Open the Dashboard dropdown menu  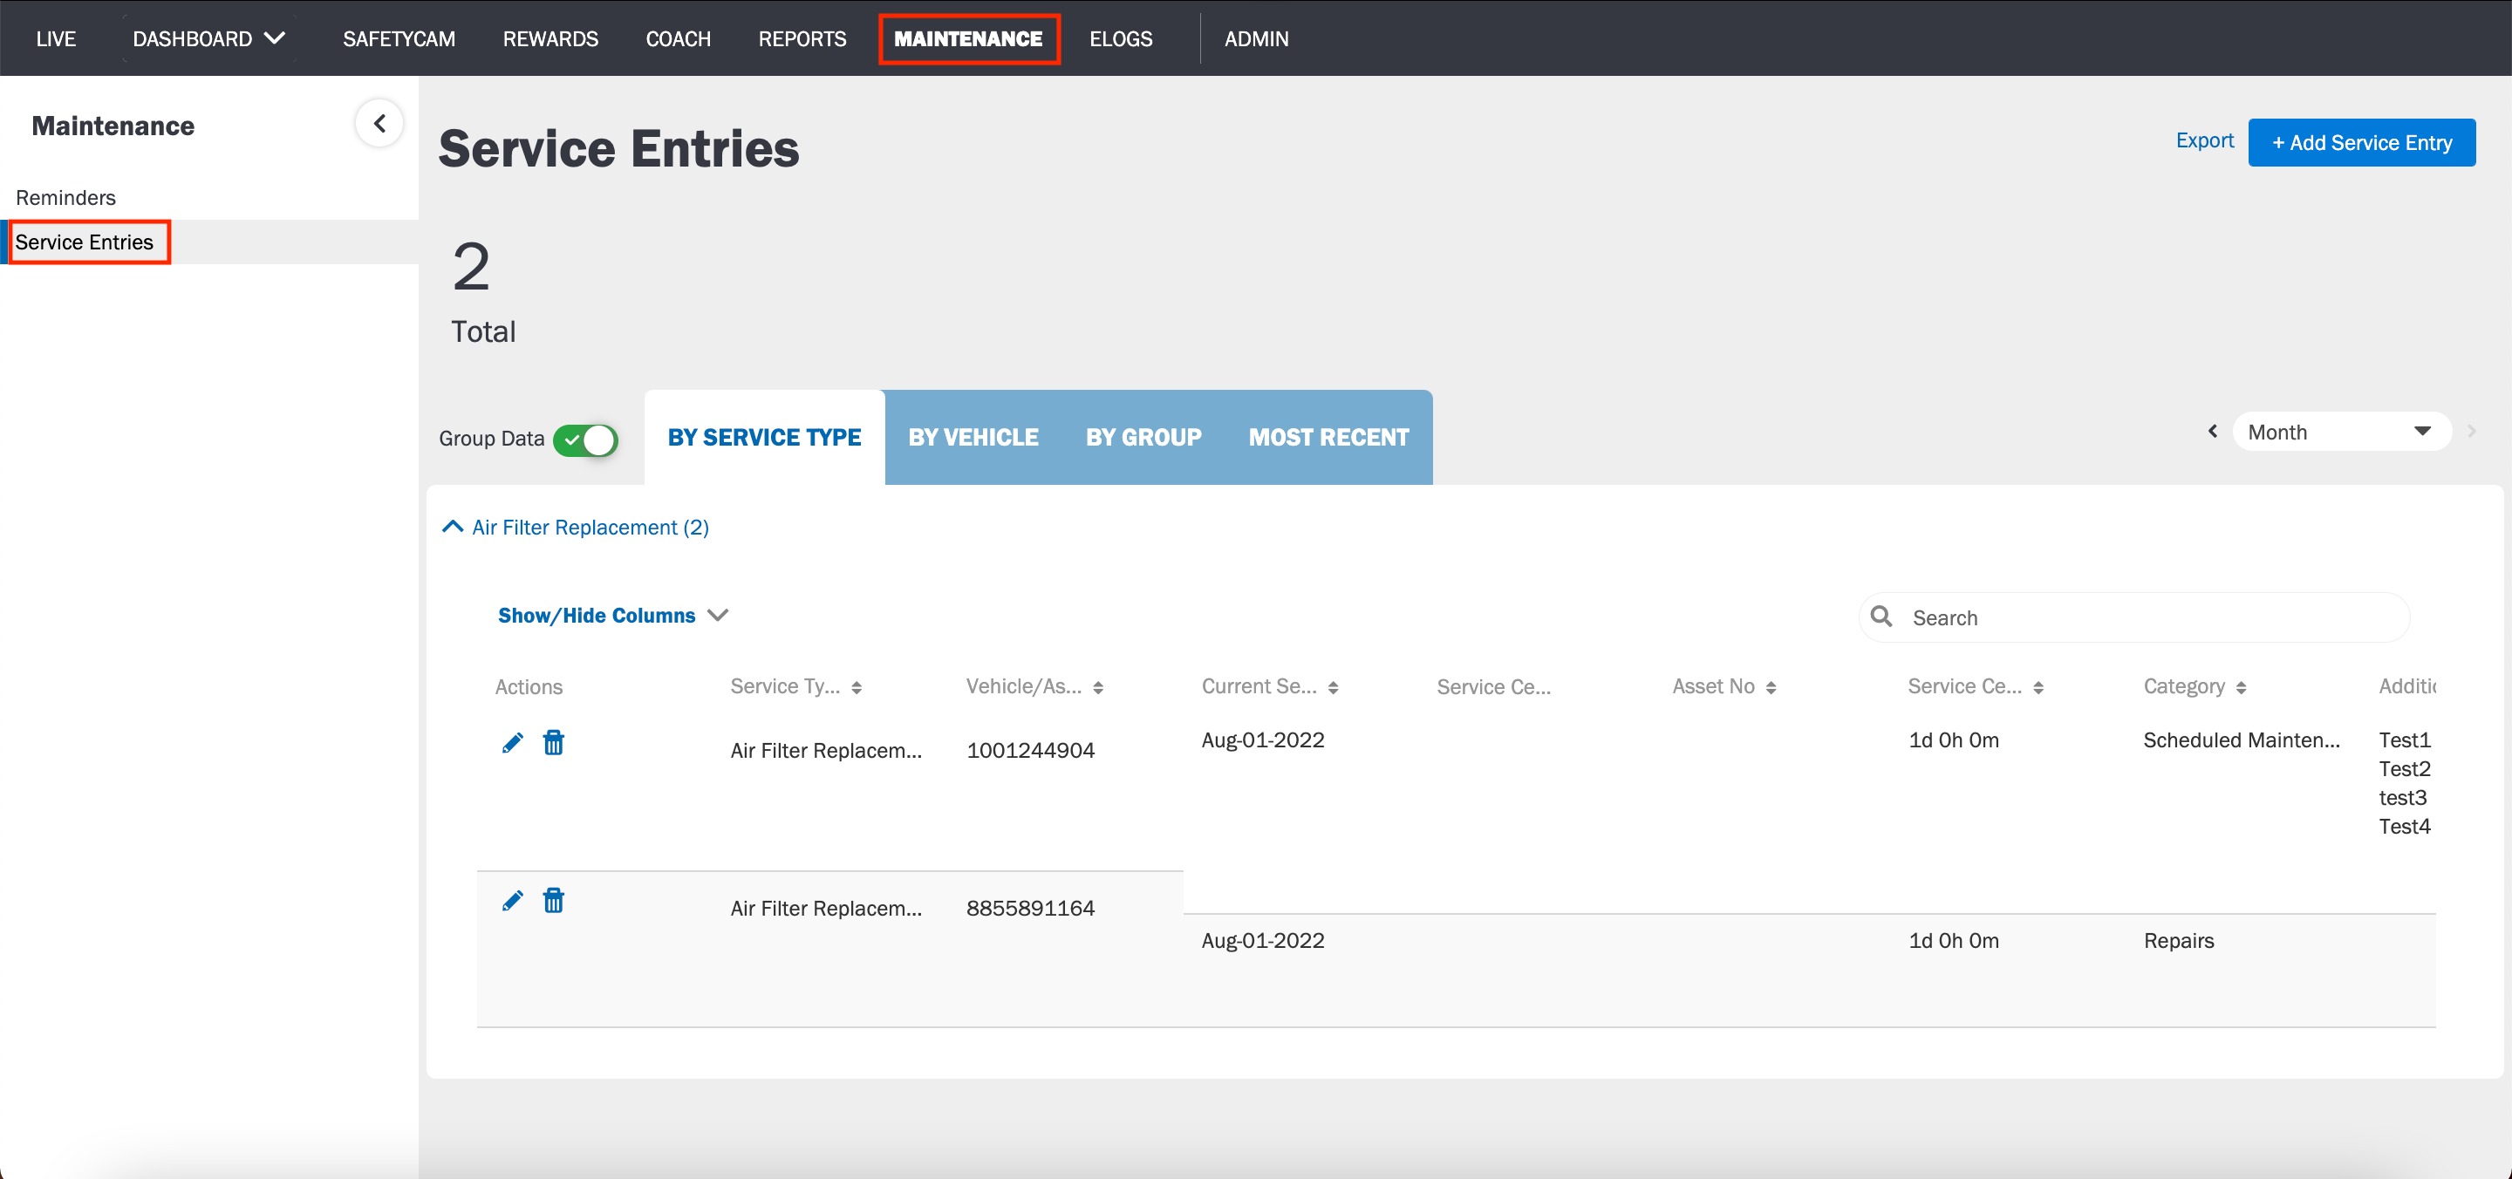tap(208, 38)
